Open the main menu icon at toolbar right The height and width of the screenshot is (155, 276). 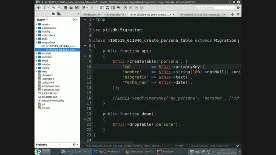pos(238,8)
